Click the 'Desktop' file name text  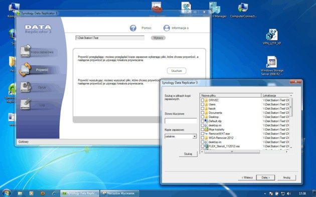point(214,117)
